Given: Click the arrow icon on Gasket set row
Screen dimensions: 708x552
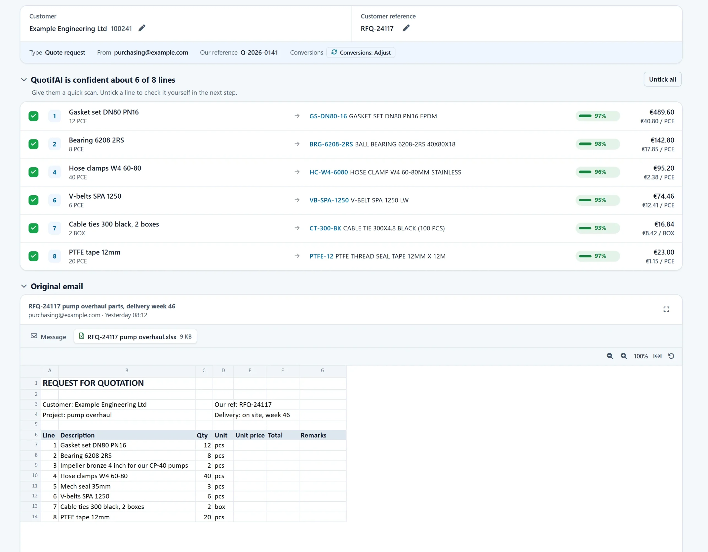Looking at the screenshot, I should click(297, 116).
